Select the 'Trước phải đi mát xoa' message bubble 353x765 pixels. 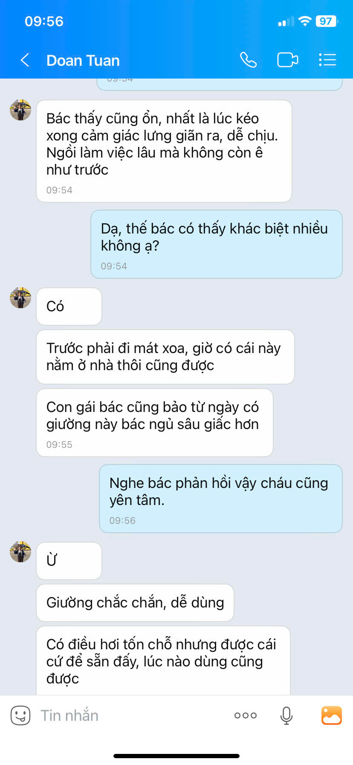pyautogui.click(x=165, y=357)
